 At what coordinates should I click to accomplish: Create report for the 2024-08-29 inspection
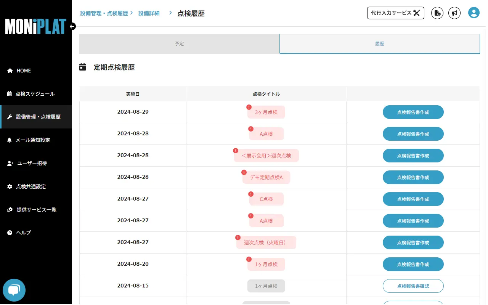tap(413, 112)
